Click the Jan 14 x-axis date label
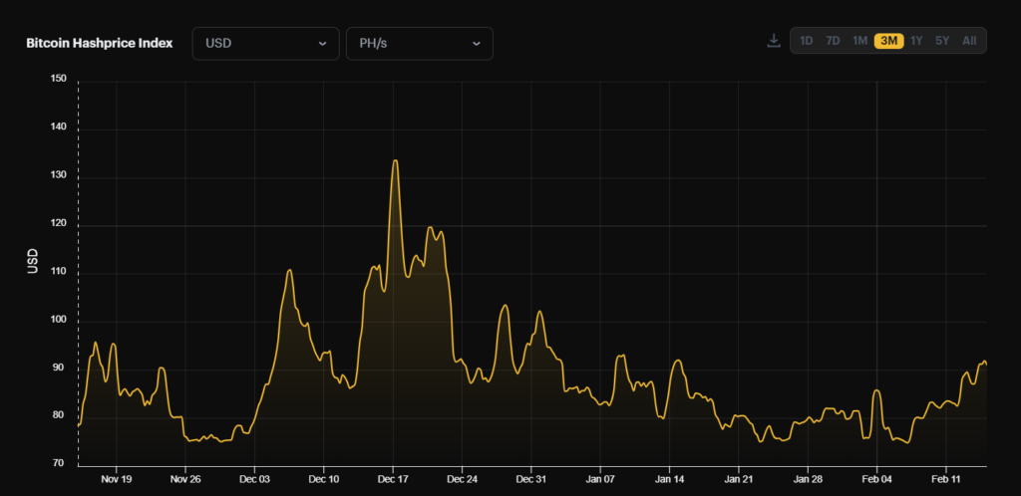 [x=669, y=478]
